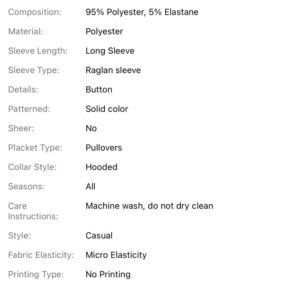Click the Details label
The height and width of the screenshot is (286, 286).
(x=23, y=90)
